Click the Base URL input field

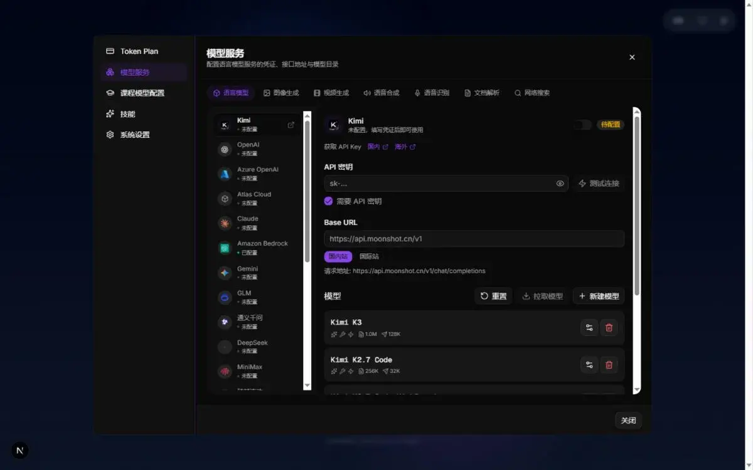474,239
